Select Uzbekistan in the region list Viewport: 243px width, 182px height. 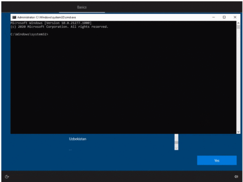(x=77, y=139)
